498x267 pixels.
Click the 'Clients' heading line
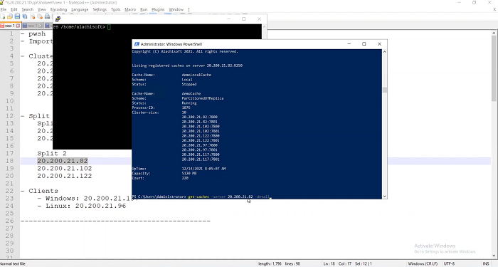43,191
